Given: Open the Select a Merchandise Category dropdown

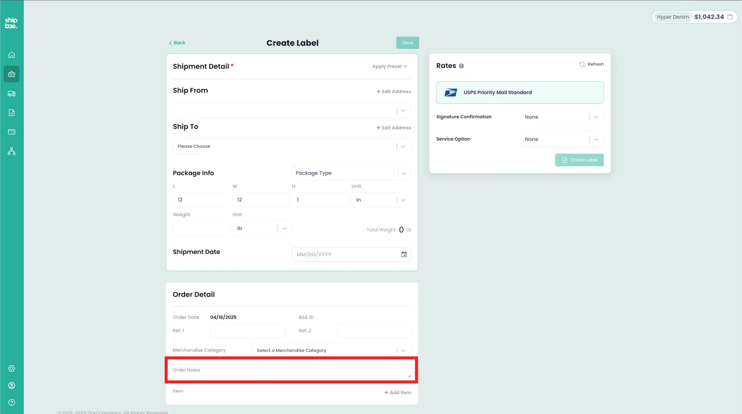Looking at the screenshot, I should (332, 350).
